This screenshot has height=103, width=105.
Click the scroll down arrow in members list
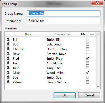[98, 87]
